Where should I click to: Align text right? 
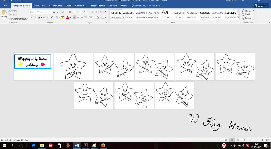click(x=82, y=17)
